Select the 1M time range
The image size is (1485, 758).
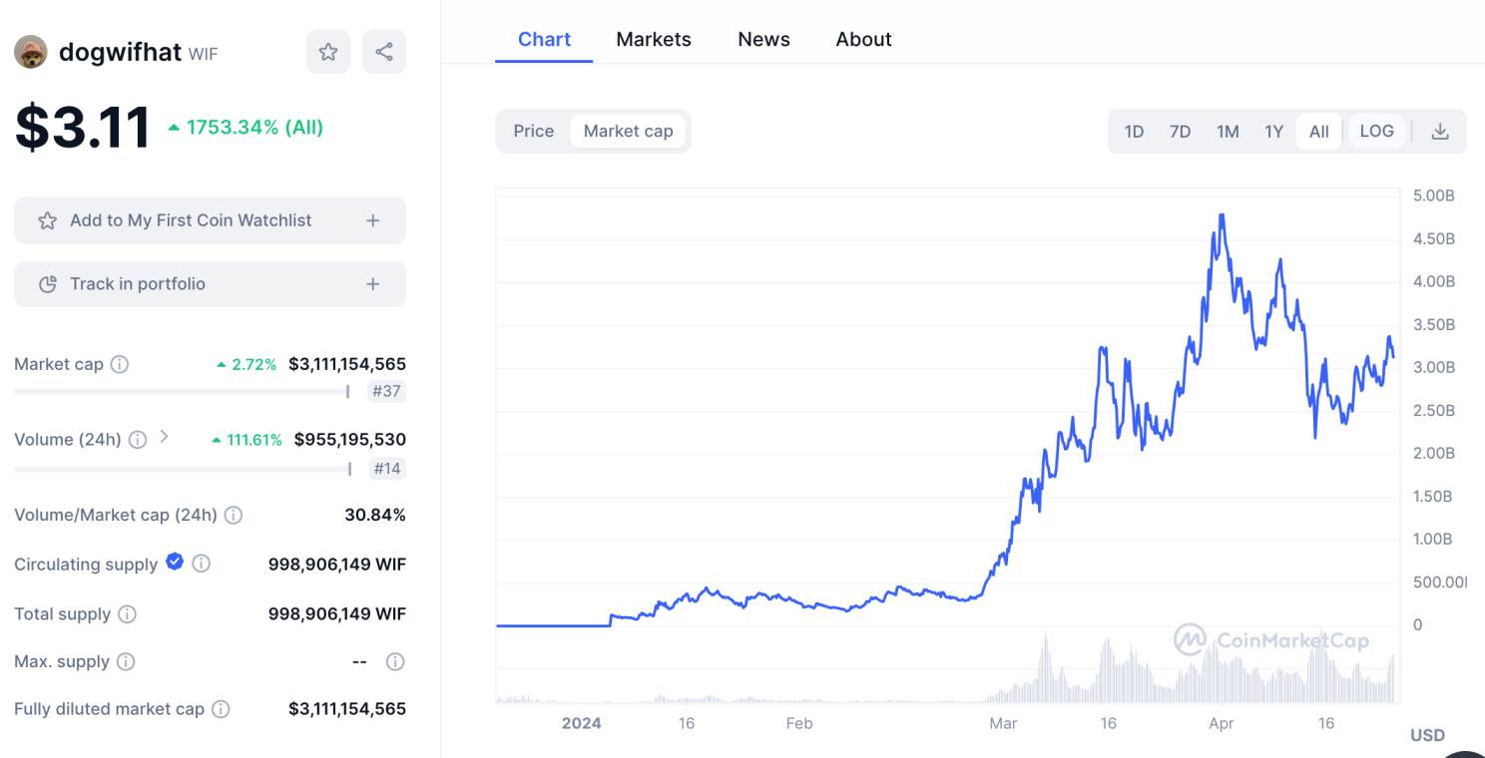(1228, 131)
